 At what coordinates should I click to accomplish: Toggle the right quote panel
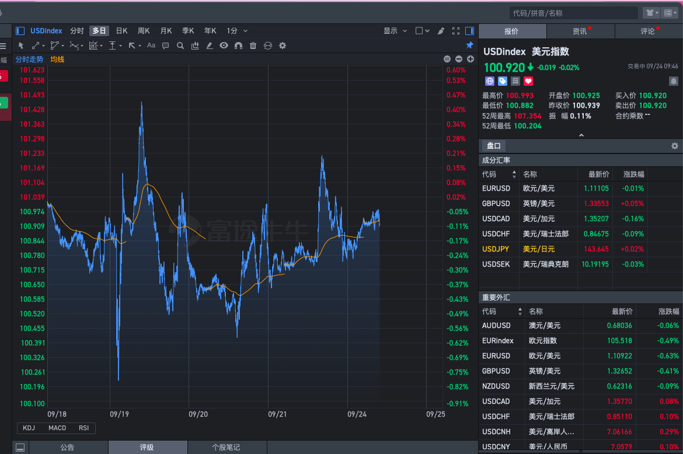pyautogui.click(x=469, y=31)
